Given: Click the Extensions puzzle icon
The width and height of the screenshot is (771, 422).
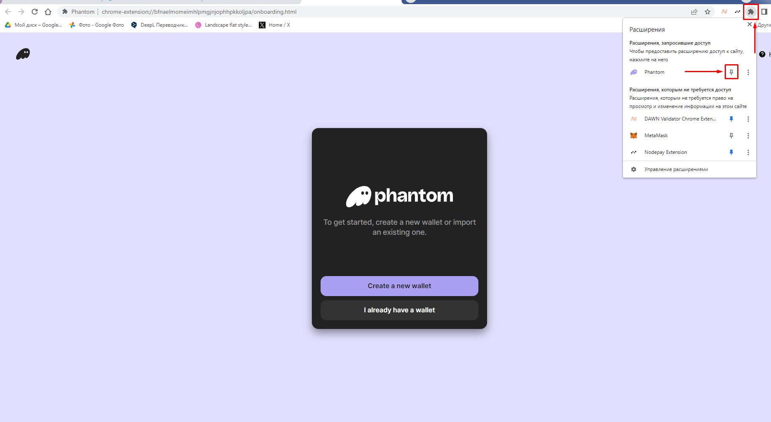Looking at the screenshot, I should tap(751, 12).
